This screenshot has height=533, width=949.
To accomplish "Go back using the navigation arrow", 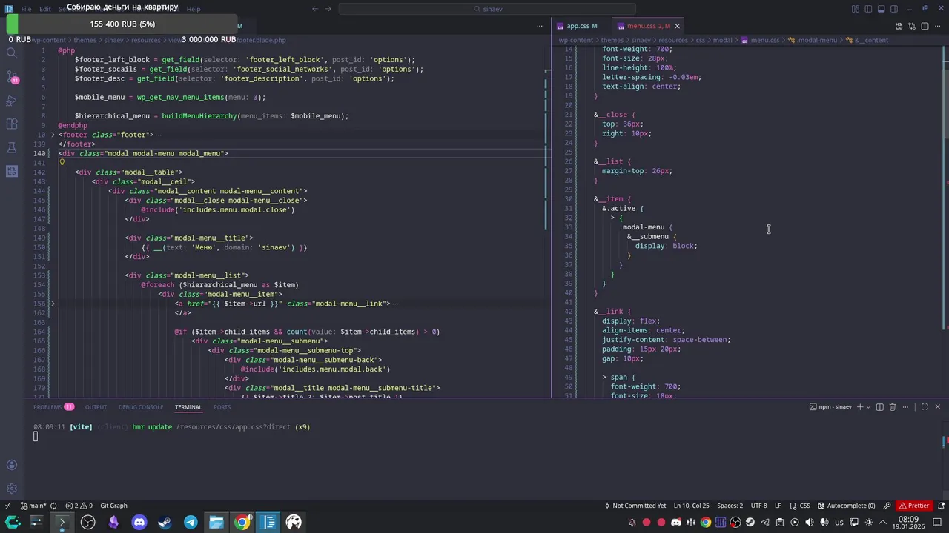I will point(315,9).
